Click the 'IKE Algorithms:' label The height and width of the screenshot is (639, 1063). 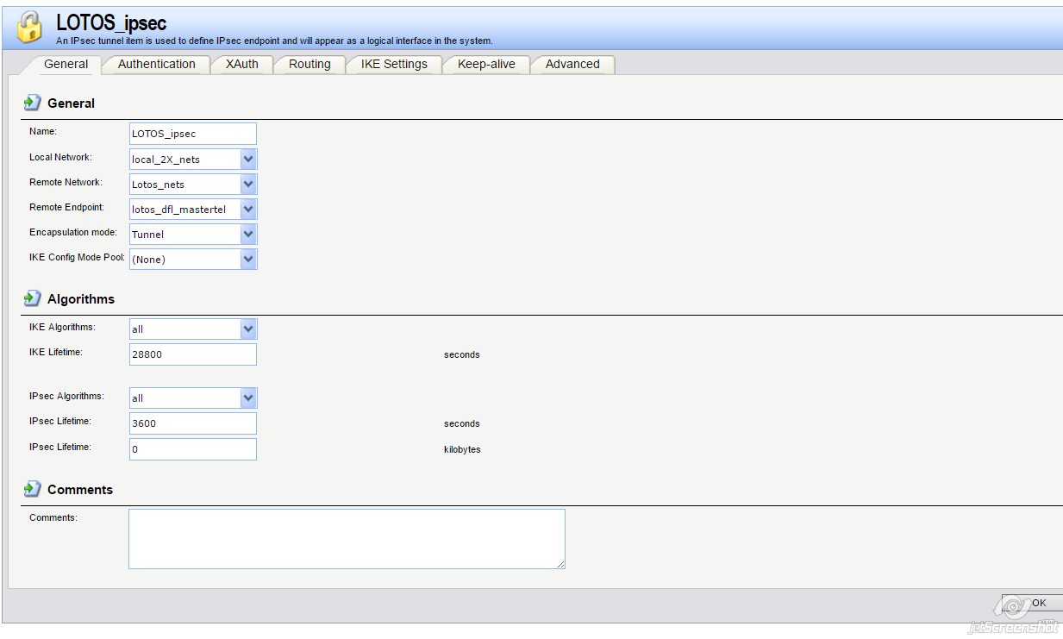tap(62, 327)
